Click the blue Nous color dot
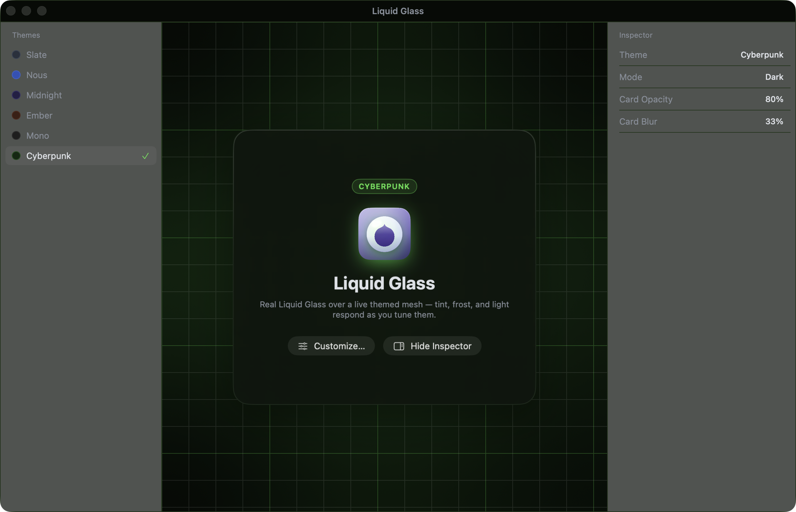This screenshot has width=796, height=512. (x=16, y=75)
